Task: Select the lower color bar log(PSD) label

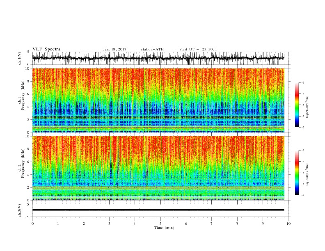Action: click(x=307, y=175)
